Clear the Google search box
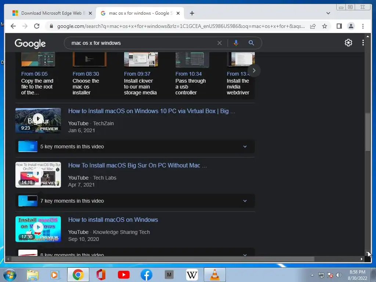The height and width of the screenshot is (282, 376). pyautogui.click(x=220, y=43)
